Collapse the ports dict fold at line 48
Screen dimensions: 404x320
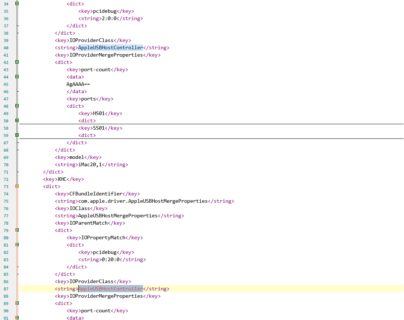(x=16, y=106)
